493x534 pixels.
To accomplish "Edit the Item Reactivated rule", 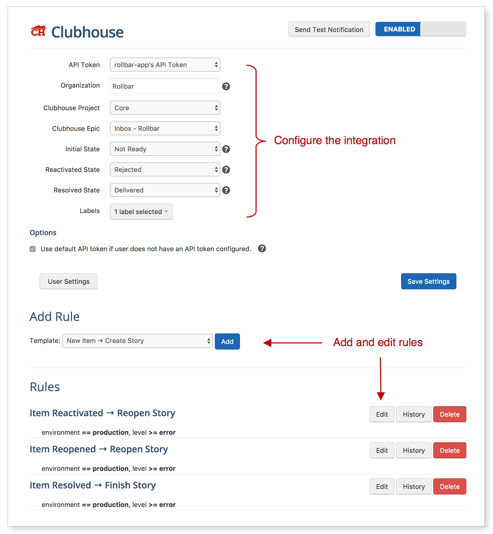I will 382,414.
